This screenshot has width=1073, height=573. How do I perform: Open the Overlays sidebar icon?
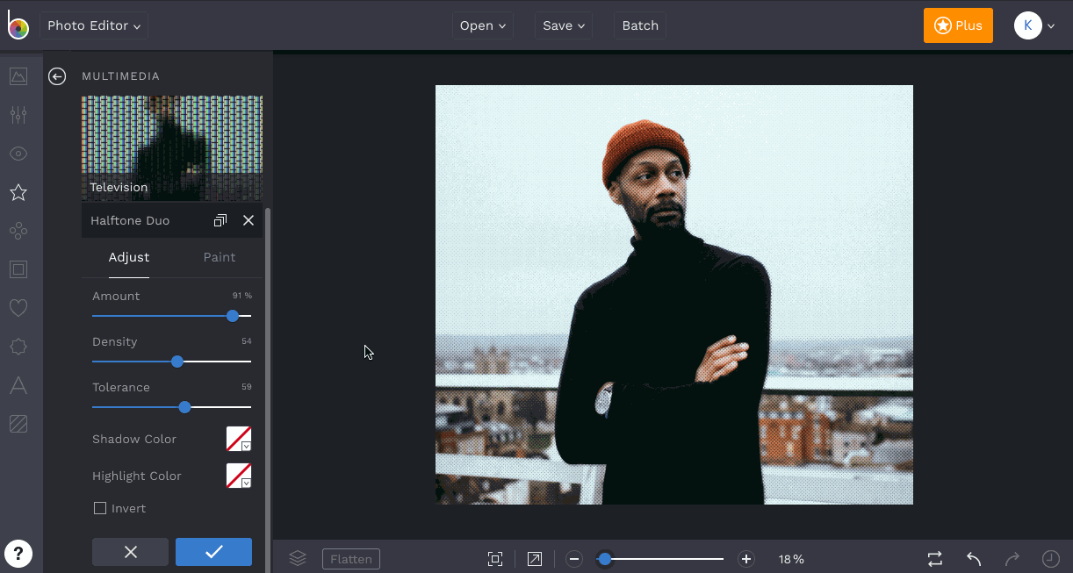(x=18, y=347)
